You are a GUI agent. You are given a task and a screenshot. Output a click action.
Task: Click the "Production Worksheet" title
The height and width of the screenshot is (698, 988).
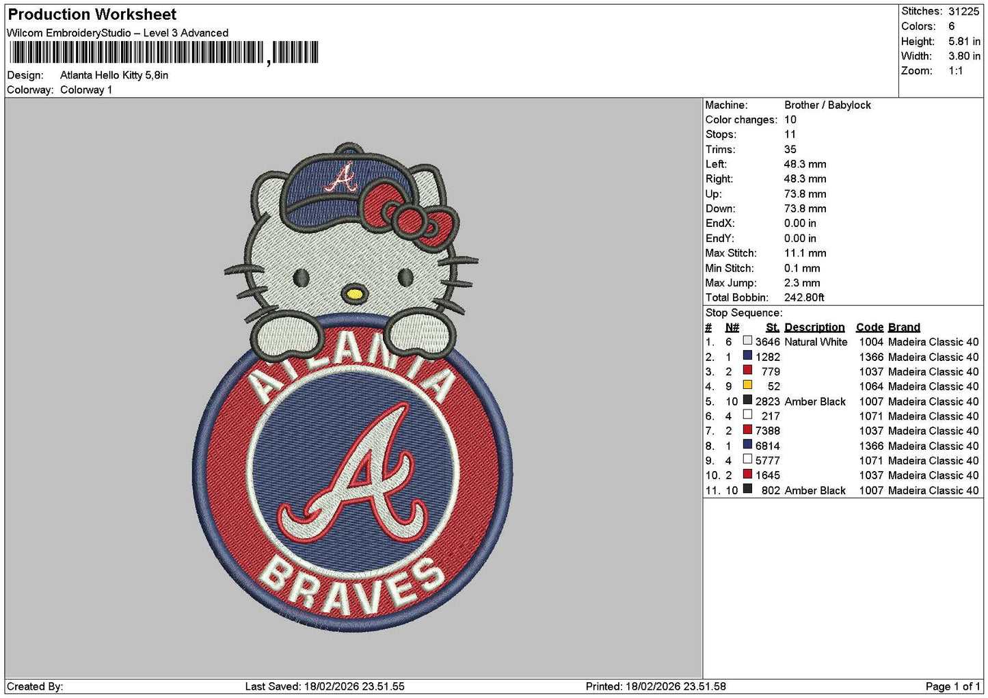[92, 14]
